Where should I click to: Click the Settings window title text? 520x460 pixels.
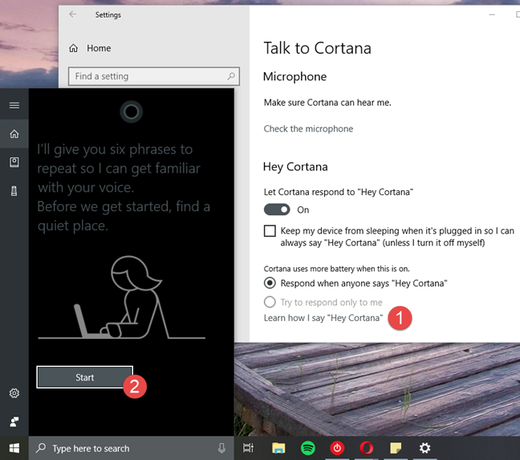click(108, 14)
